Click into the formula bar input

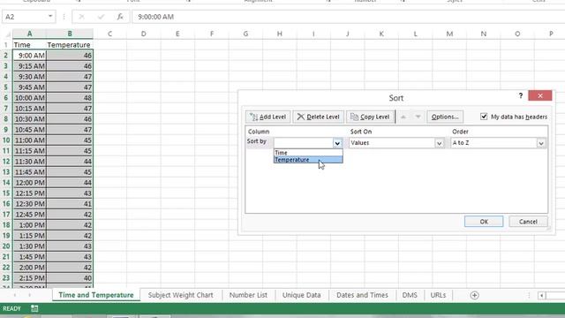tap(348, 17)
